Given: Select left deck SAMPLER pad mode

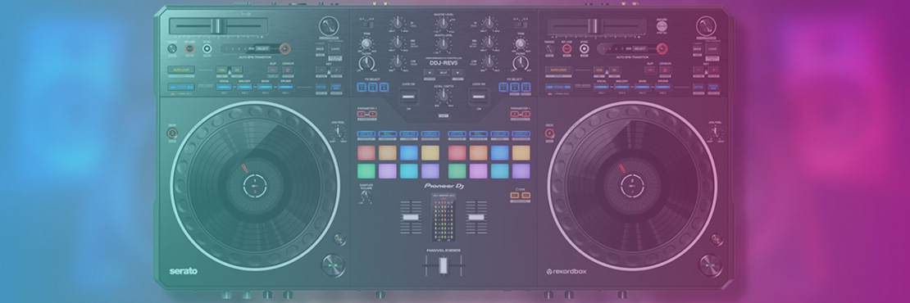Looking at the screenshot, I should [430, 133].
